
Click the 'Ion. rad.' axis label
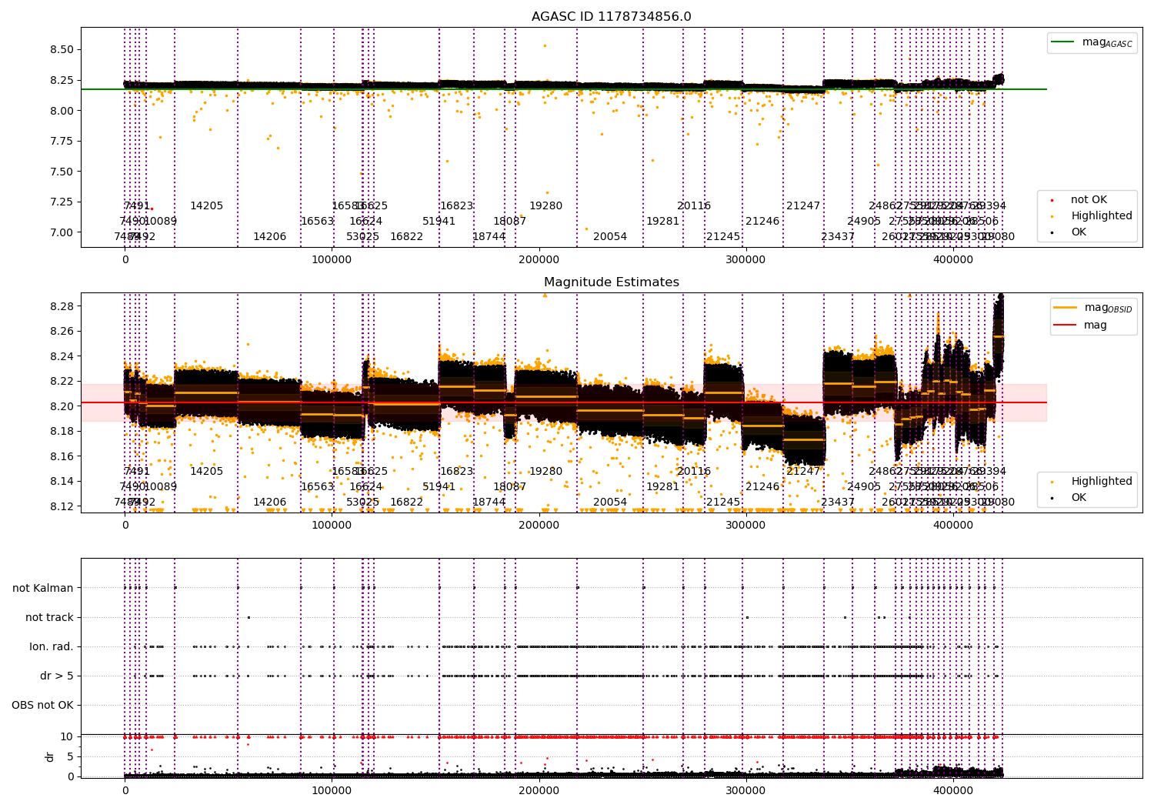(x=52, y=647)
